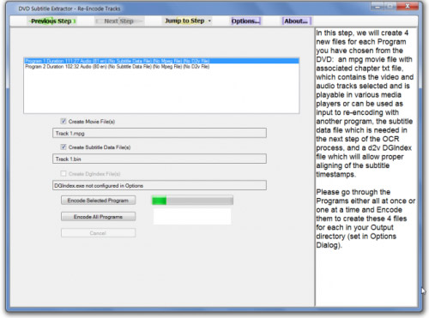Go back with the Previous Step button

(51, 21)
